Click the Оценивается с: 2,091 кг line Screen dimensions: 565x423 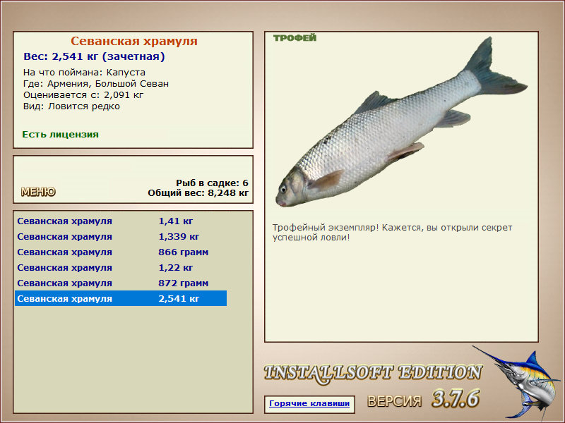click(x=83, y=95)
